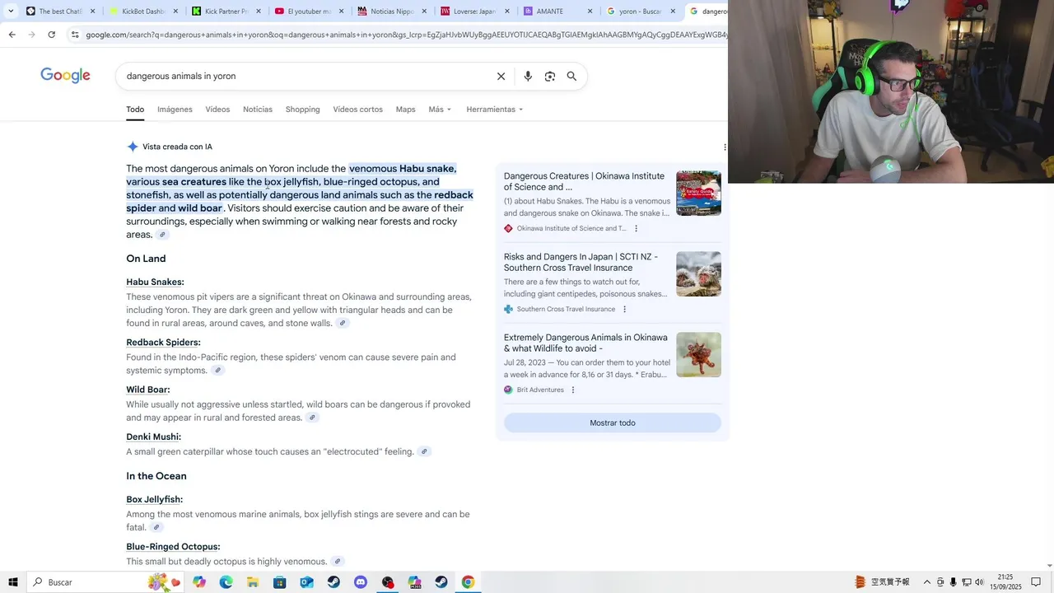
Task: Click the Denki Mushi heading link
Action: pos(153,437)
